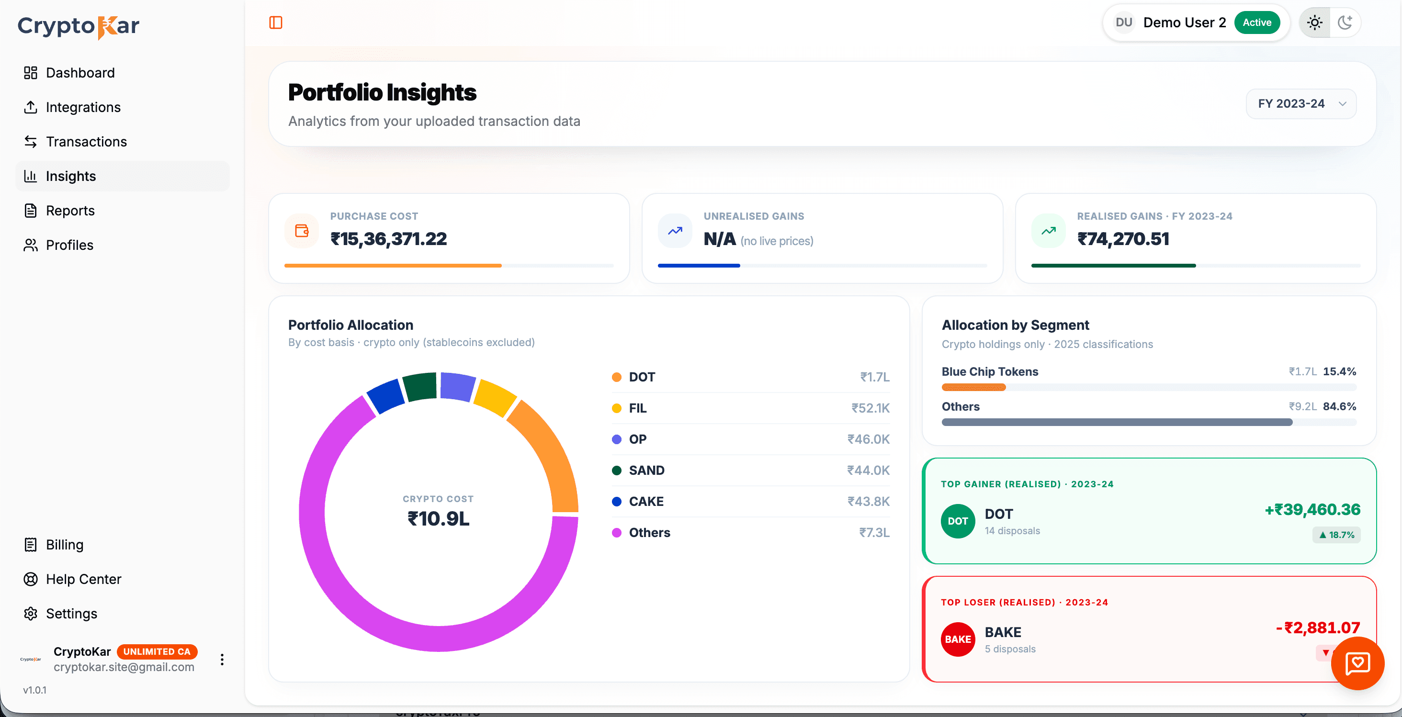
Task: Click the green DOT coin badge
Action: (958, 521)
